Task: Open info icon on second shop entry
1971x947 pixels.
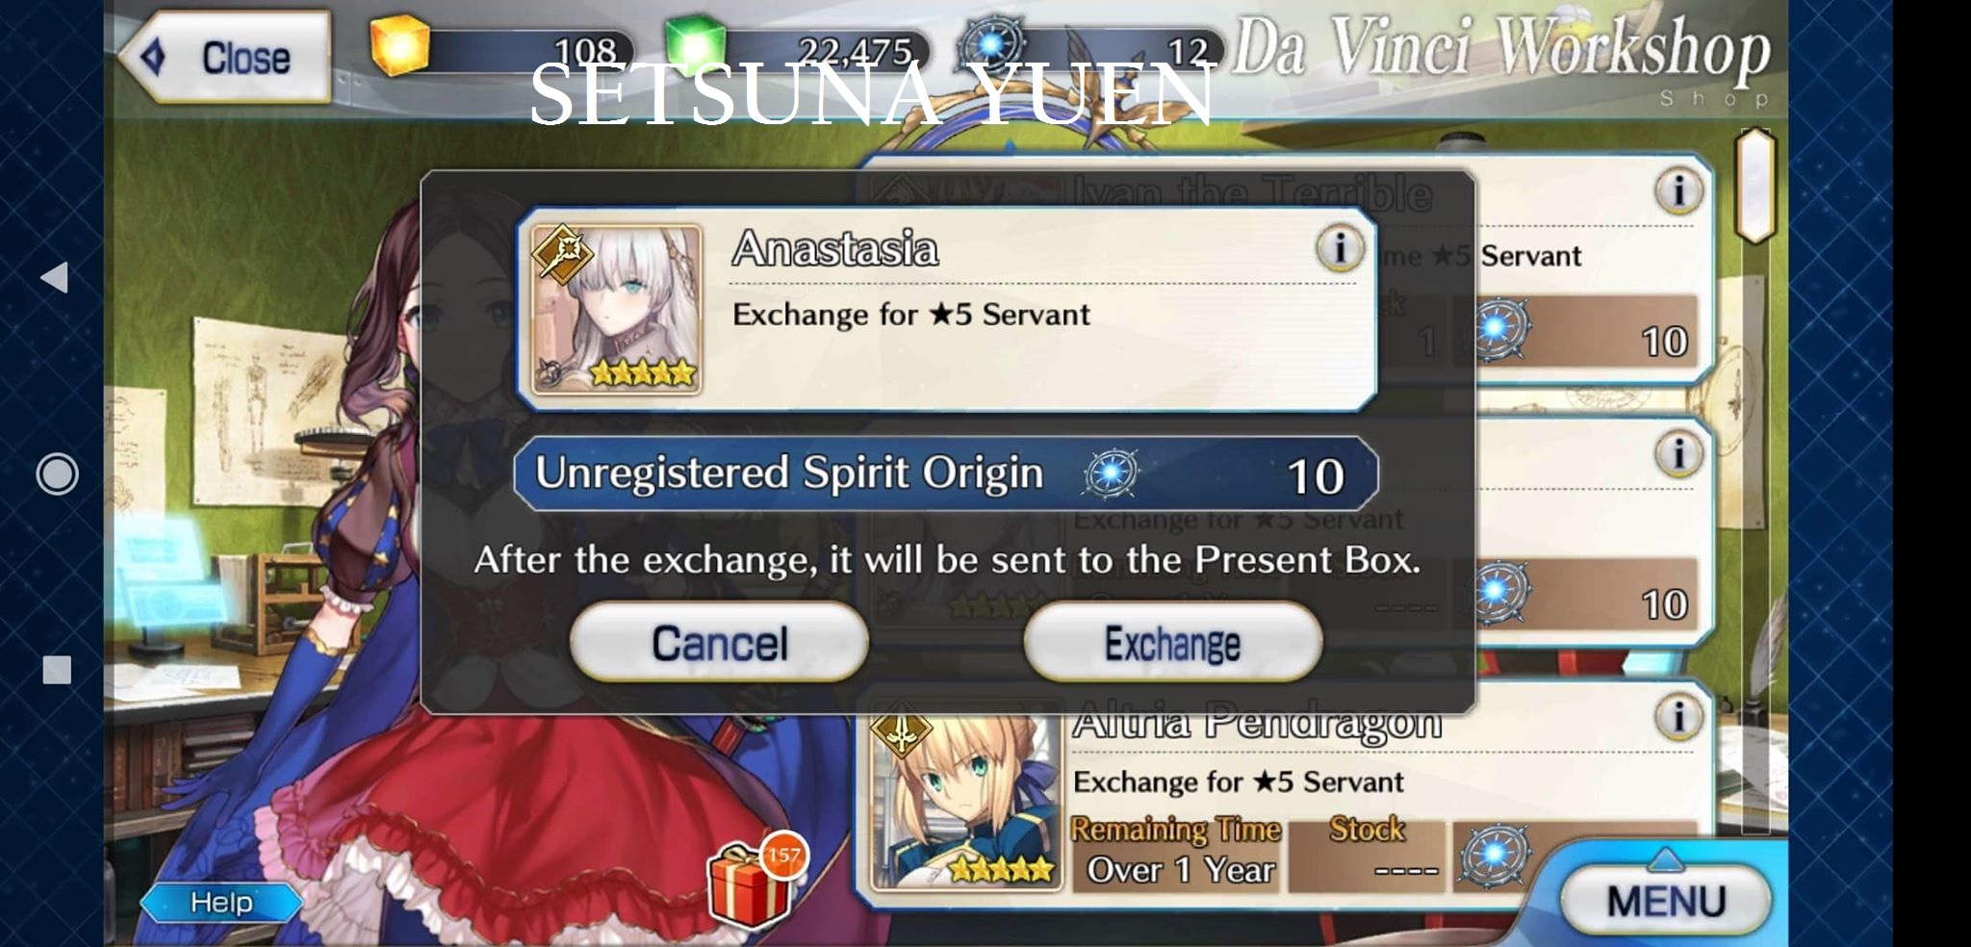Action: [x=1677, y=453]
